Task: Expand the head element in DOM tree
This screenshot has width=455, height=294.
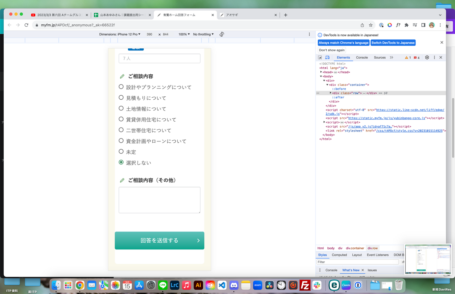Action: 321,72
